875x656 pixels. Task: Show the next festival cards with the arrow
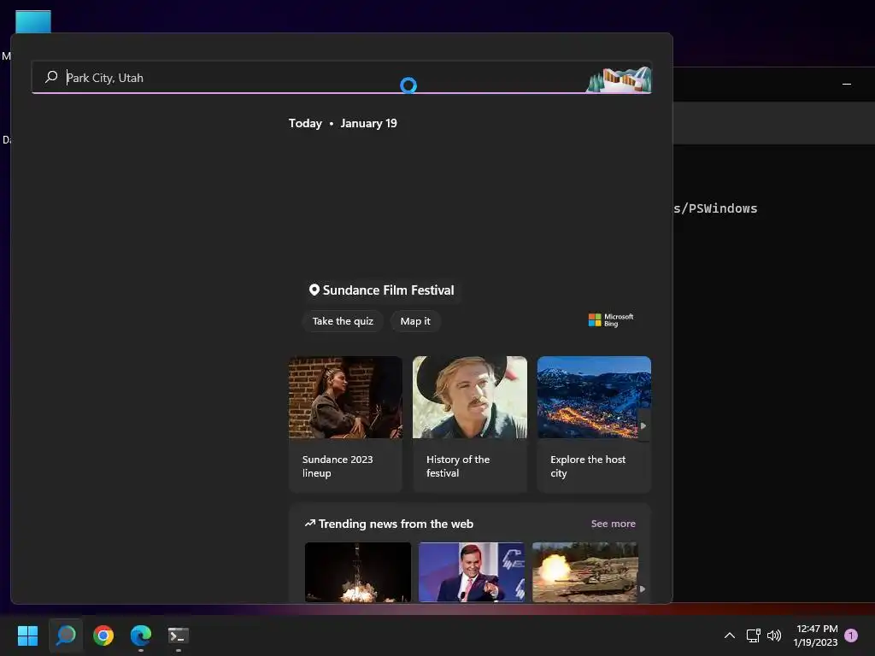click(x=643, y=425)
